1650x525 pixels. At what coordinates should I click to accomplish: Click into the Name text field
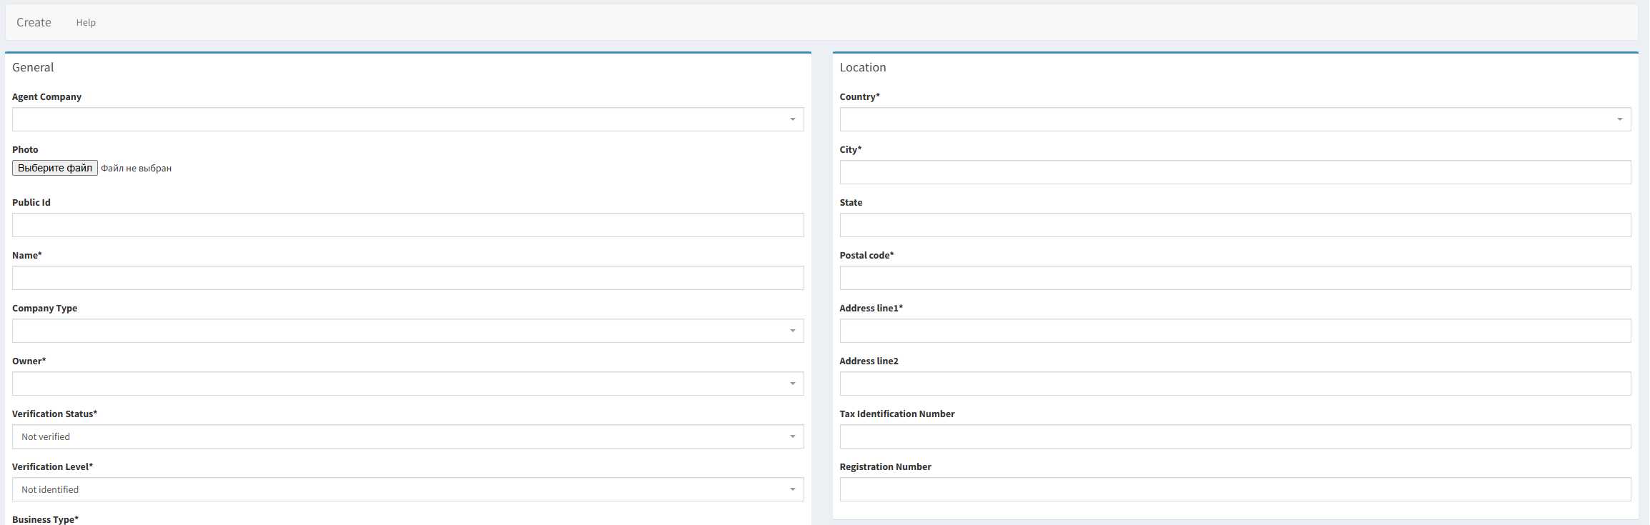pos(407,278)
